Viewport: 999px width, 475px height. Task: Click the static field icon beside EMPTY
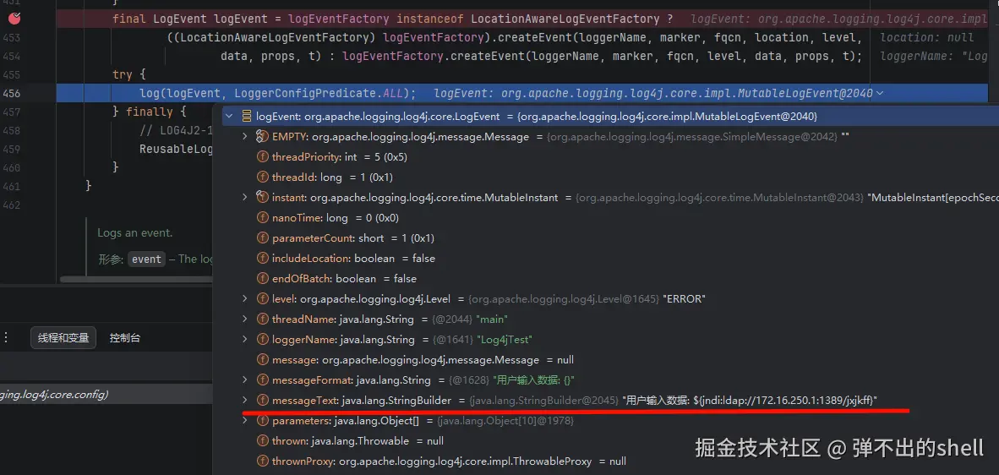(262, 136)
